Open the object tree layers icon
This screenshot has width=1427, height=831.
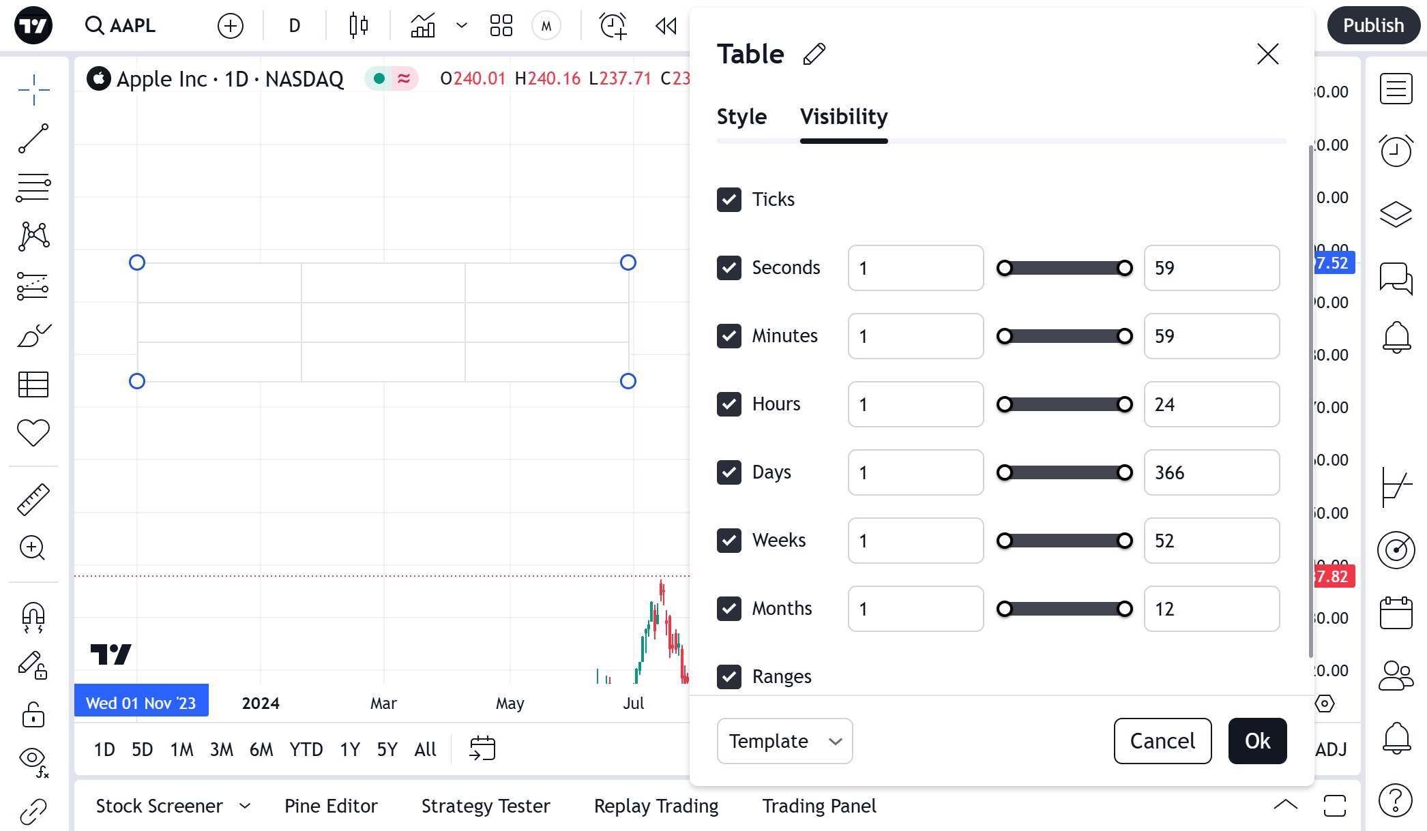[1396, 214]
